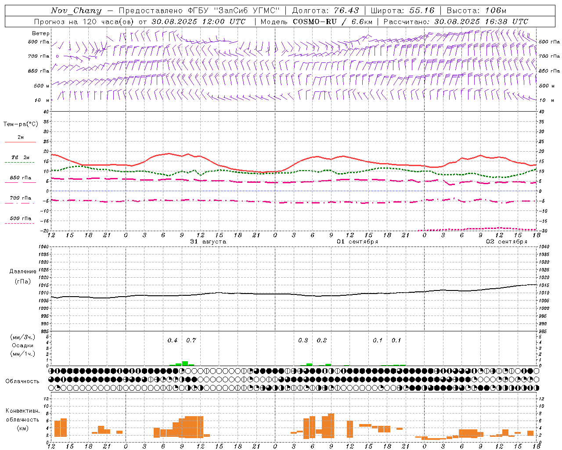The image size is (562, 450).
Task: Click the (мм/1ч.) precipitation unit label
Action: (23, 354)
